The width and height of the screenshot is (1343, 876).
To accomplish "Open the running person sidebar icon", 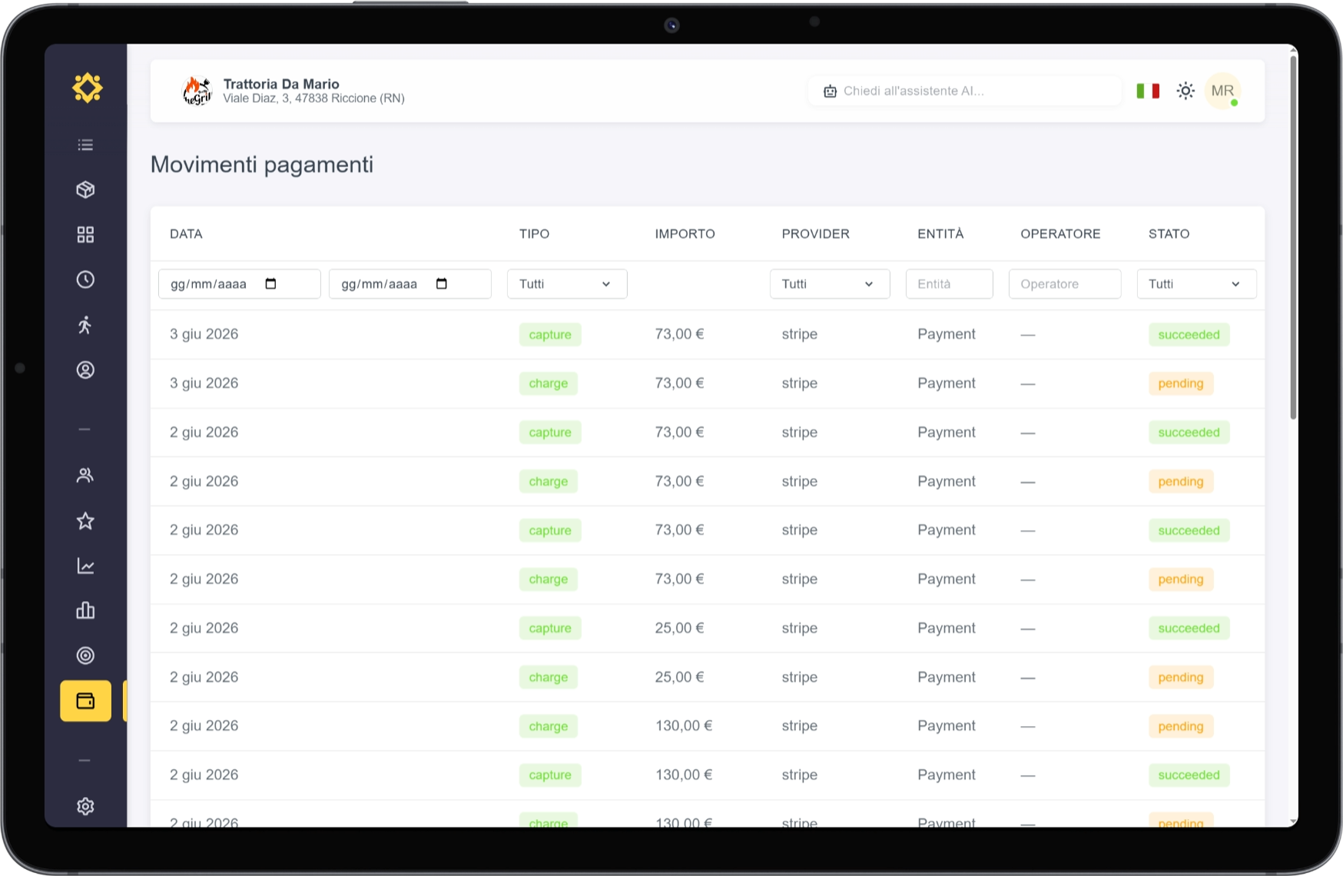I will 85,325.
